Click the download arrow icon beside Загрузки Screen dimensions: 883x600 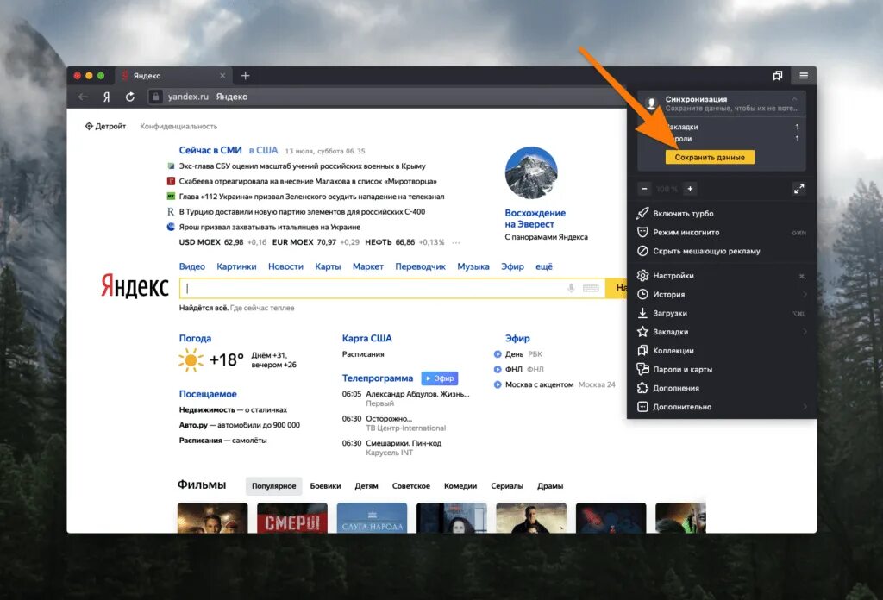[642, 313]
